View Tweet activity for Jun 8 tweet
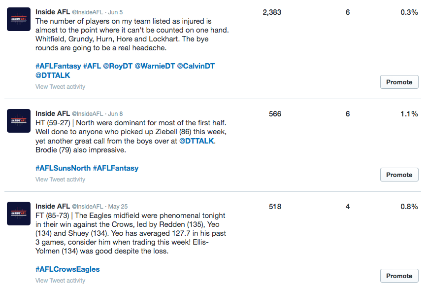426x290 pixels. click(x=60, y=180)
